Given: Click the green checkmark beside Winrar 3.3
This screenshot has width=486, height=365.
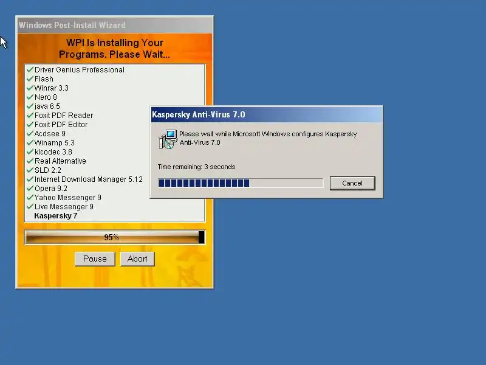Looking at the screenshot, I should click(x=30, y=88).
